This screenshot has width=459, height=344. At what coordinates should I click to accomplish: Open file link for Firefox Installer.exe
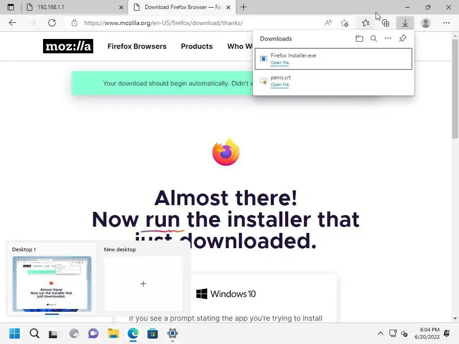(280, 63)
